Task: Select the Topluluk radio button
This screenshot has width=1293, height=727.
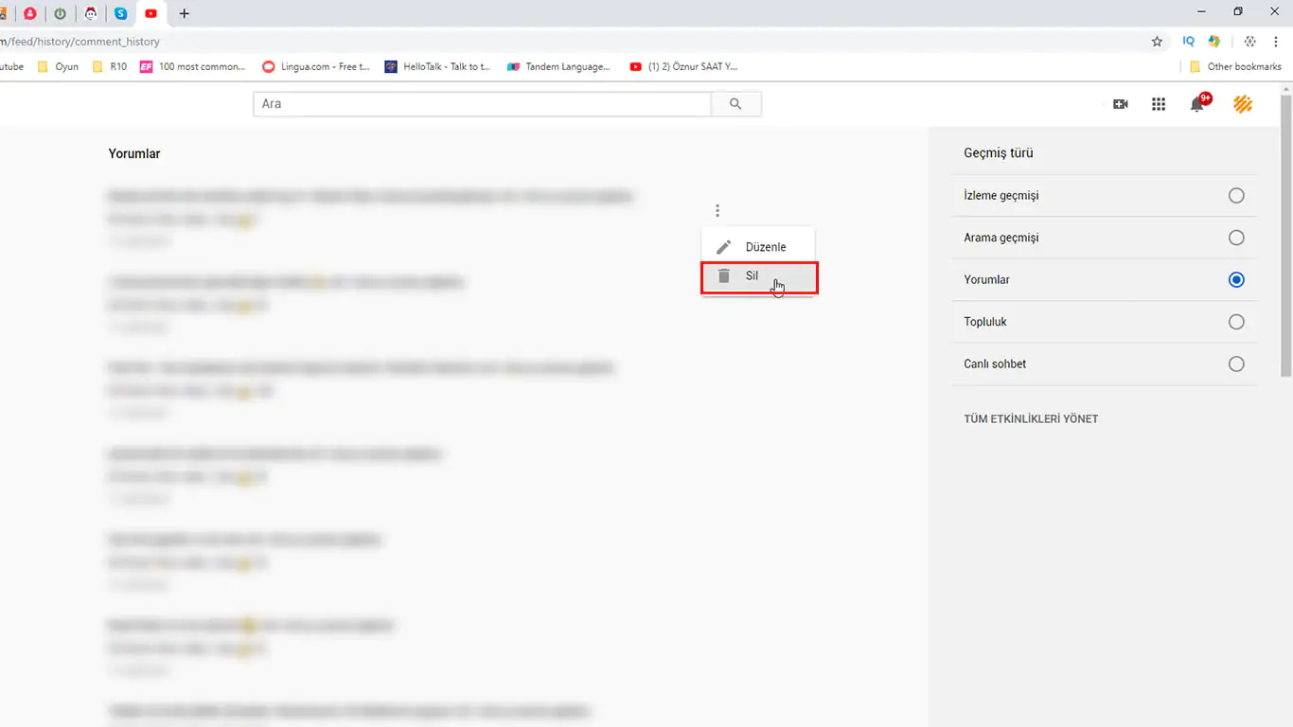Action: [1236, 322]
